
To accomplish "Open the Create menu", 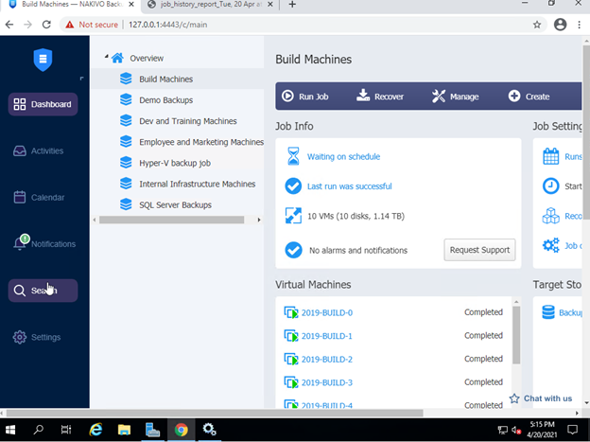I will (x=529, y=97).
